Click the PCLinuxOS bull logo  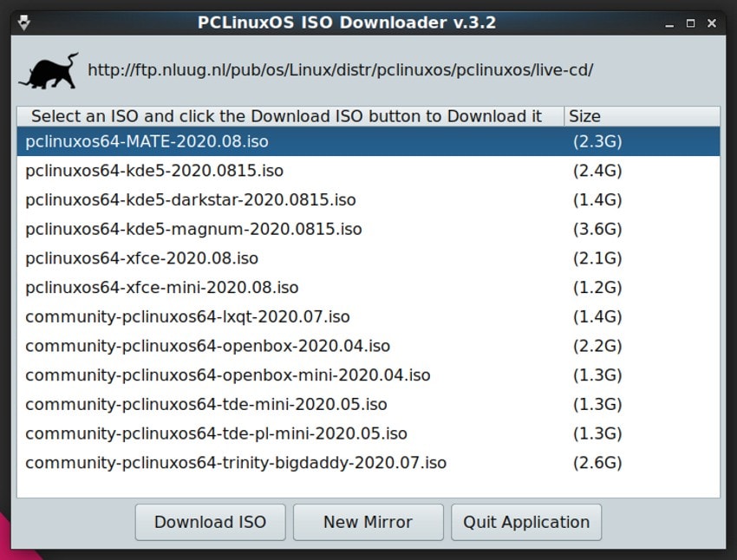coord(49,71)
